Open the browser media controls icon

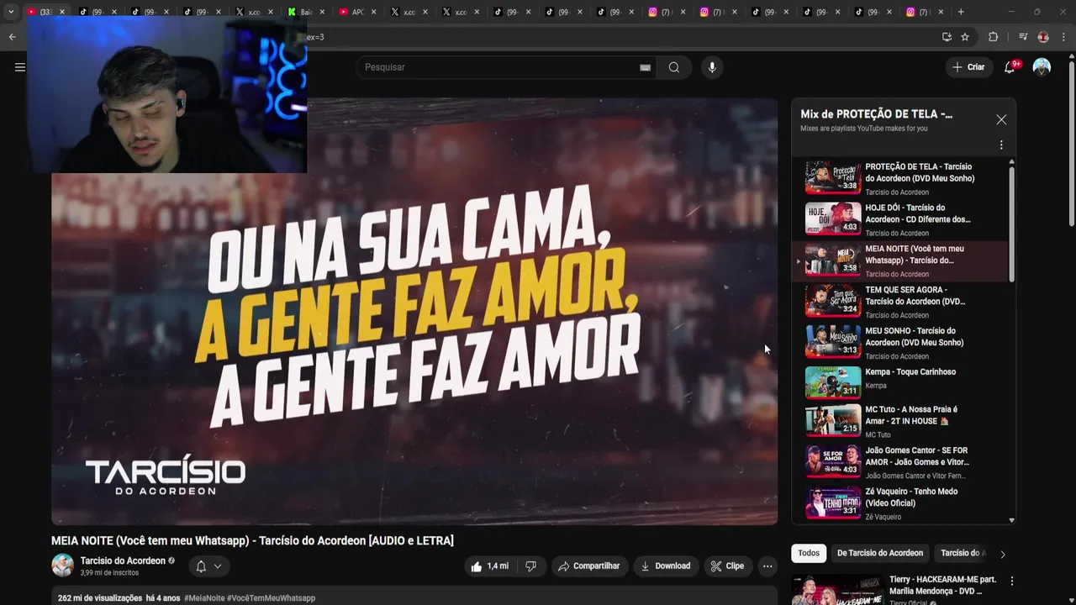point(1023,37)
